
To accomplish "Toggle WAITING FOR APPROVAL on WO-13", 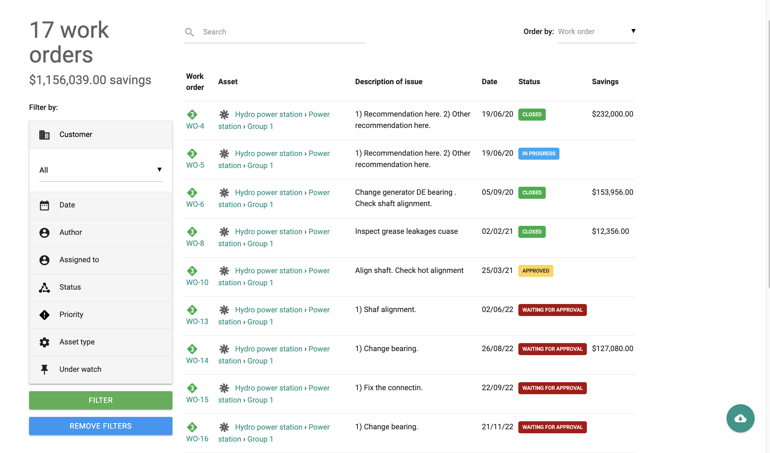I will tap(552, 310).
